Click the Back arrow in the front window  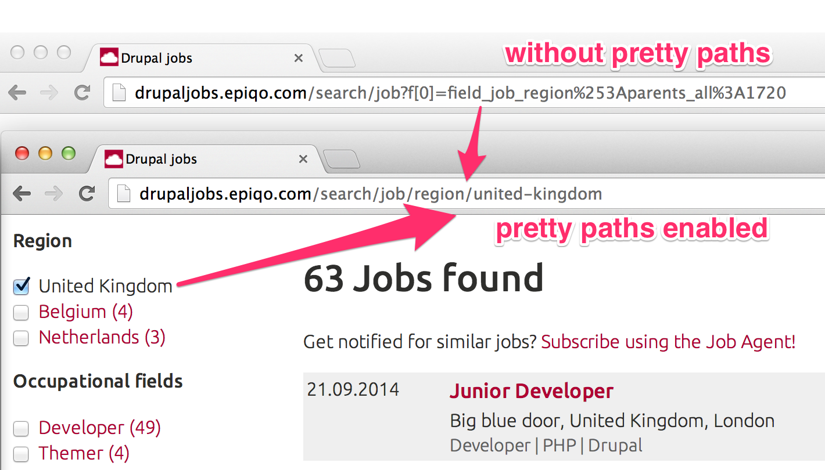pos(22,193)
